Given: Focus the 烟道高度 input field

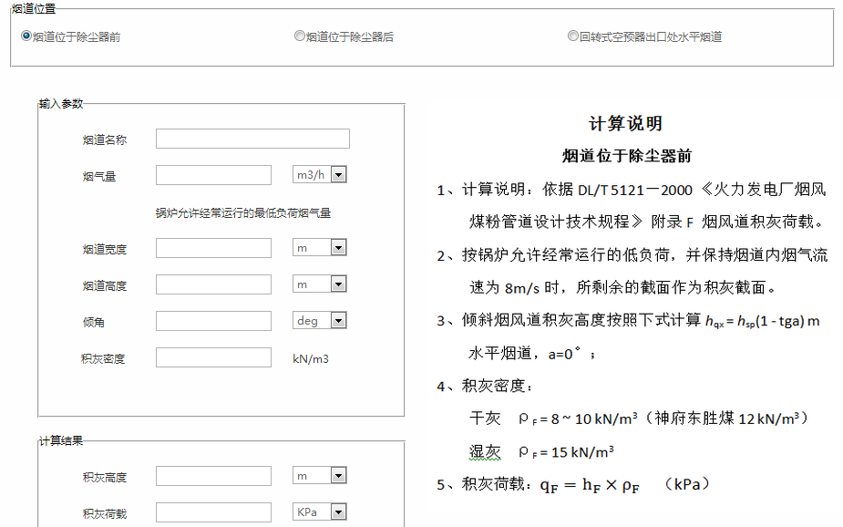Looking at the screenshot, I should [x=213, y=284].
